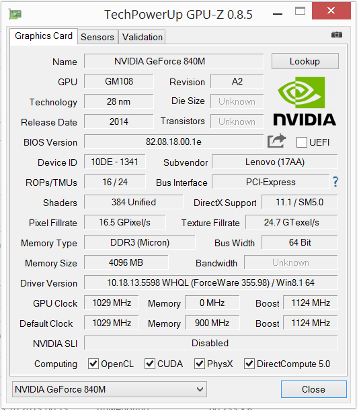Minimize the GPU-Z window
The height and width of the screenshot is (410, 359).
point(278,14)
